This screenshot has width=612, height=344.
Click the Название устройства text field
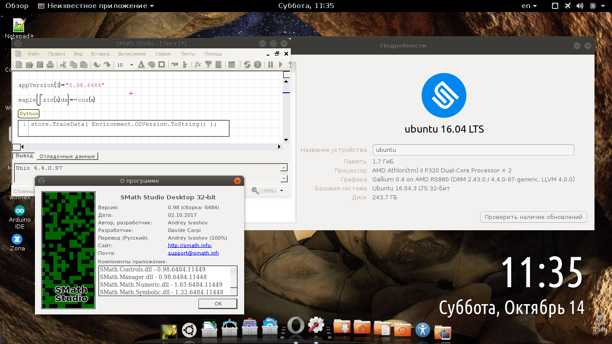473,150
